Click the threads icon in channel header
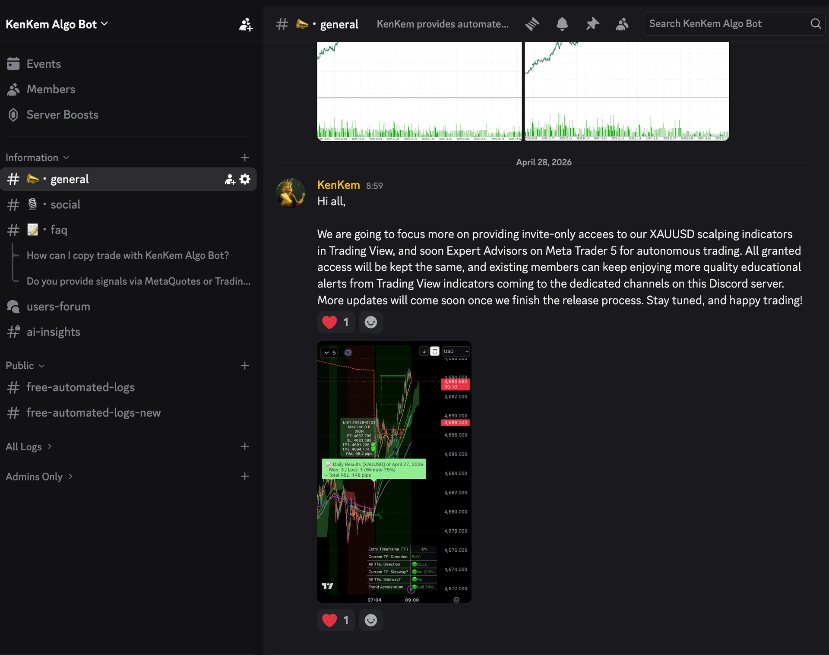 532,24
